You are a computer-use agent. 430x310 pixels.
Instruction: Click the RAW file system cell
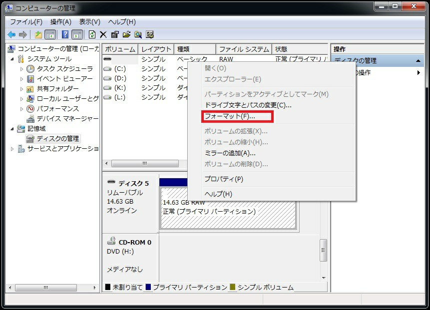click(x=226, y=59)
